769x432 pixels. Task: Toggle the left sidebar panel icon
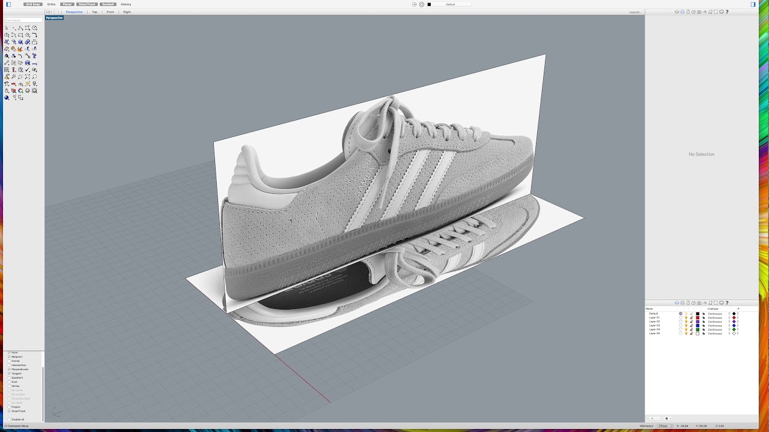coord(8,4)
